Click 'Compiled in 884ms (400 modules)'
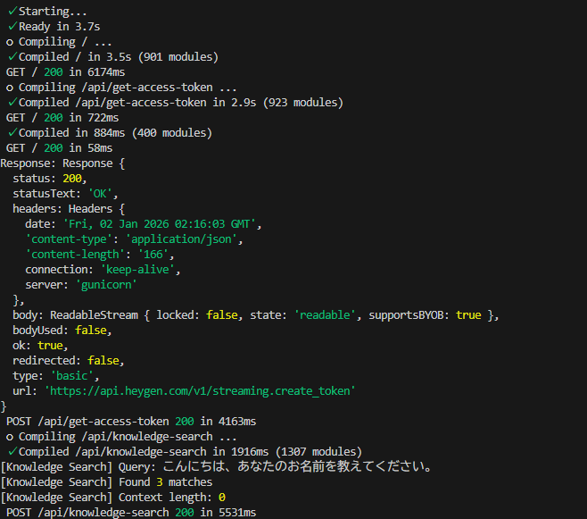This screenshot has height=519, width=587. tap(110, 133)
